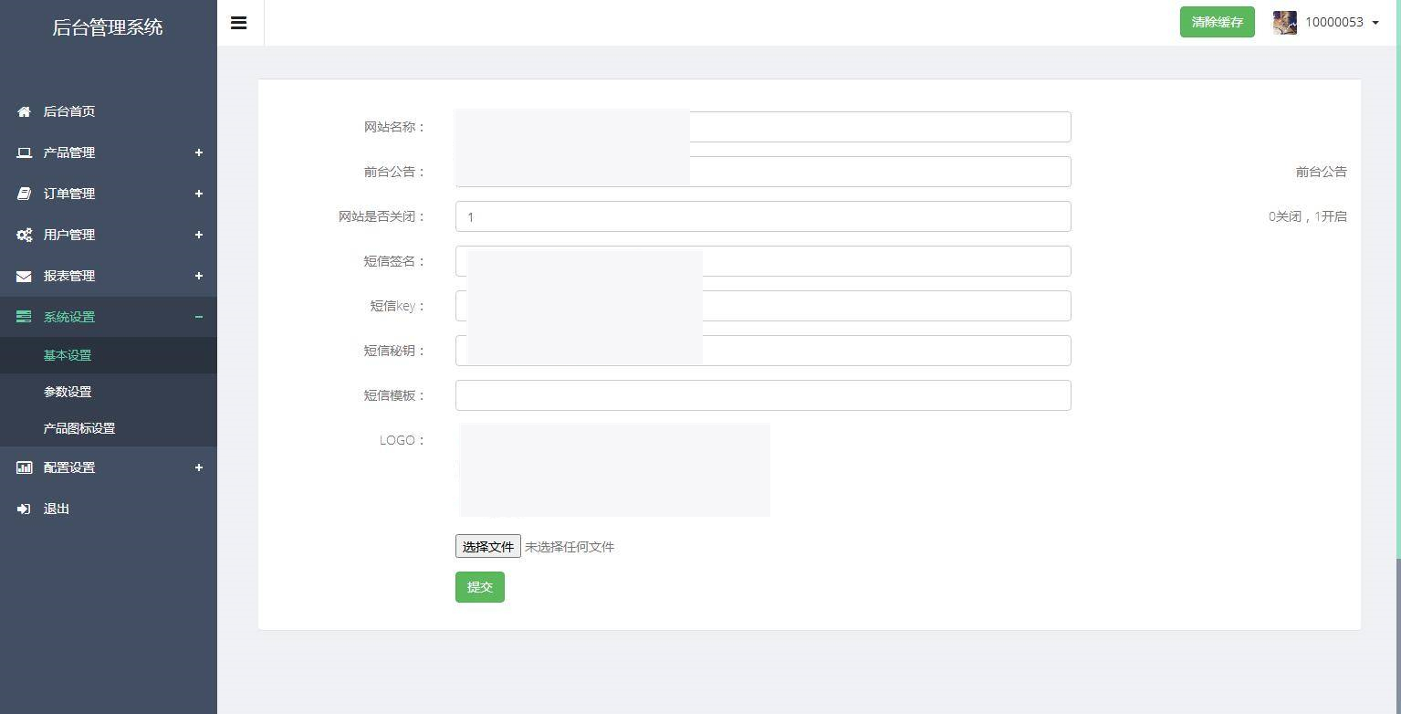Collapse 系统设置 using the minus sign
This screenshot has height=714, width=1401.
(x=198, y=317)
